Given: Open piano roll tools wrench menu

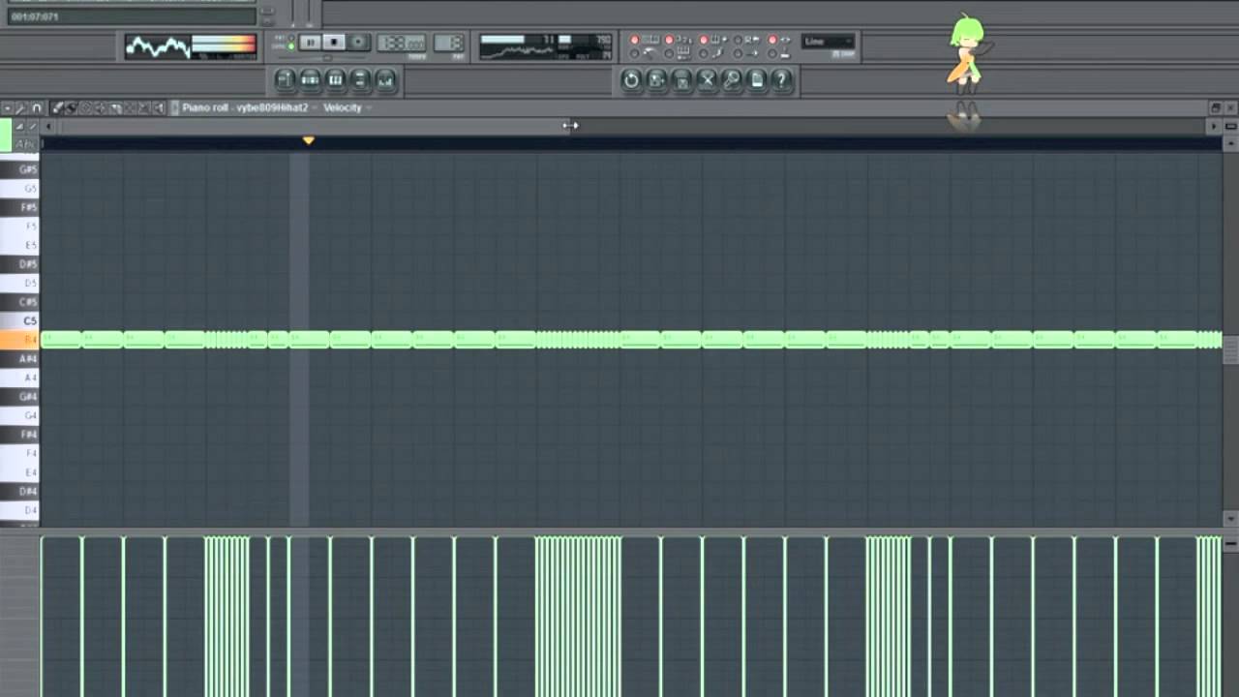Looking at the screenshot, I should (20, 107).
